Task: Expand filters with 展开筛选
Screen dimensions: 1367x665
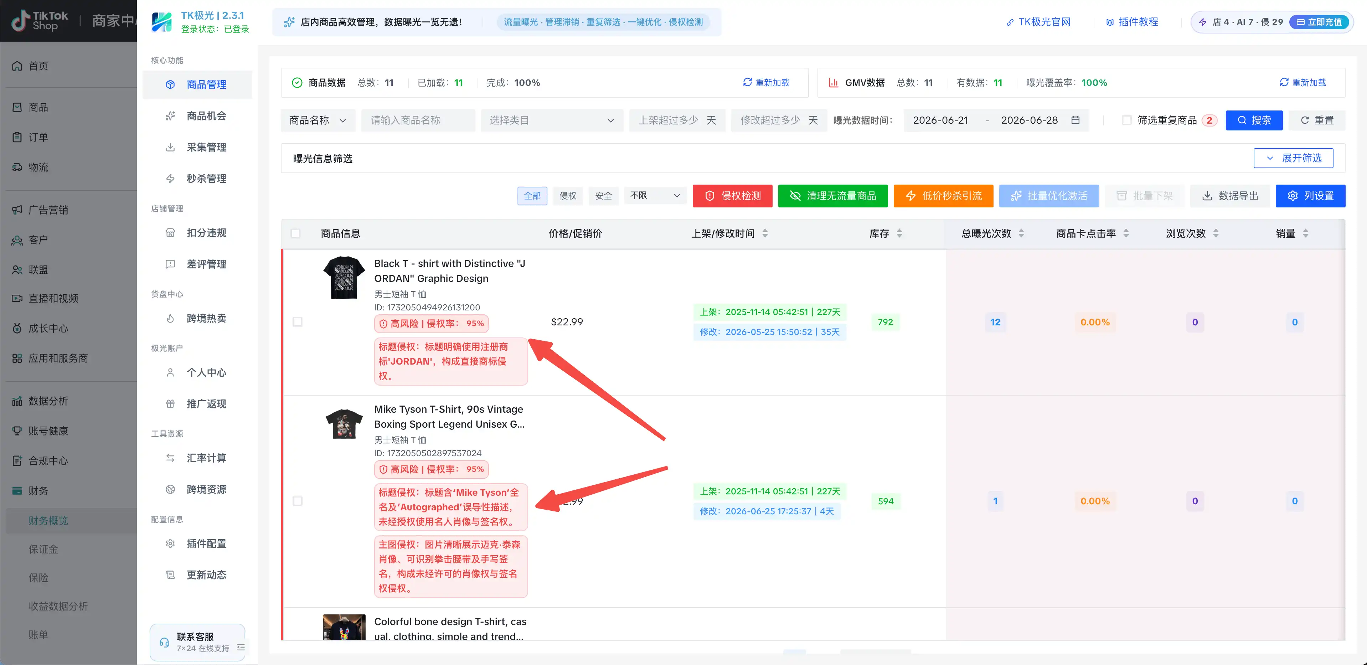Action: (1293, 158)
